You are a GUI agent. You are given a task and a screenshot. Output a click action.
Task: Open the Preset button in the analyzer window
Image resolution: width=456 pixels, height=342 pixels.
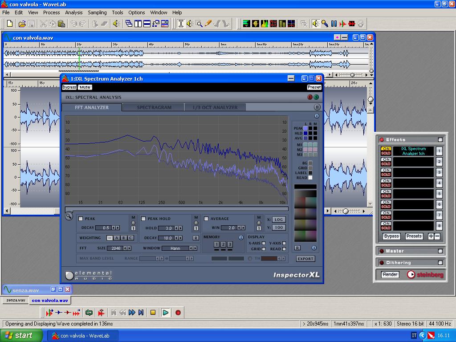tap(314, 87)
